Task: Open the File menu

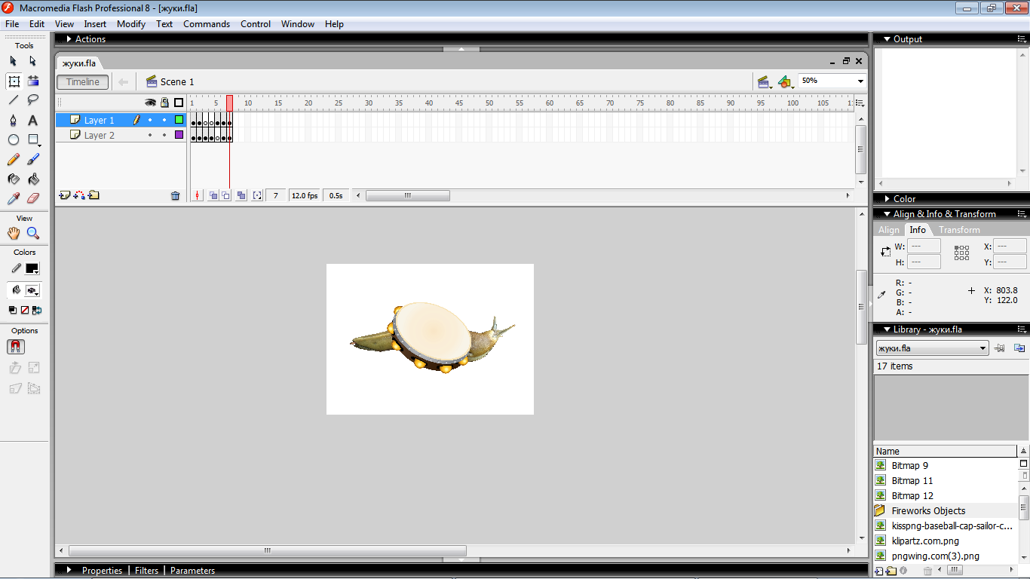Action: 12,24
